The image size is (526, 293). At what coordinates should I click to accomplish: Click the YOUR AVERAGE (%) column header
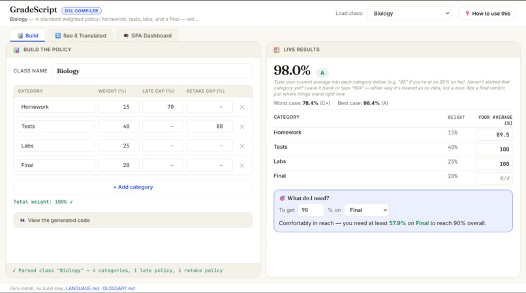[x=495, y=120]
